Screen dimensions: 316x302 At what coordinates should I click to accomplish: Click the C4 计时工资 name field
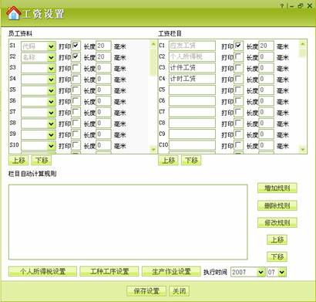192,79
